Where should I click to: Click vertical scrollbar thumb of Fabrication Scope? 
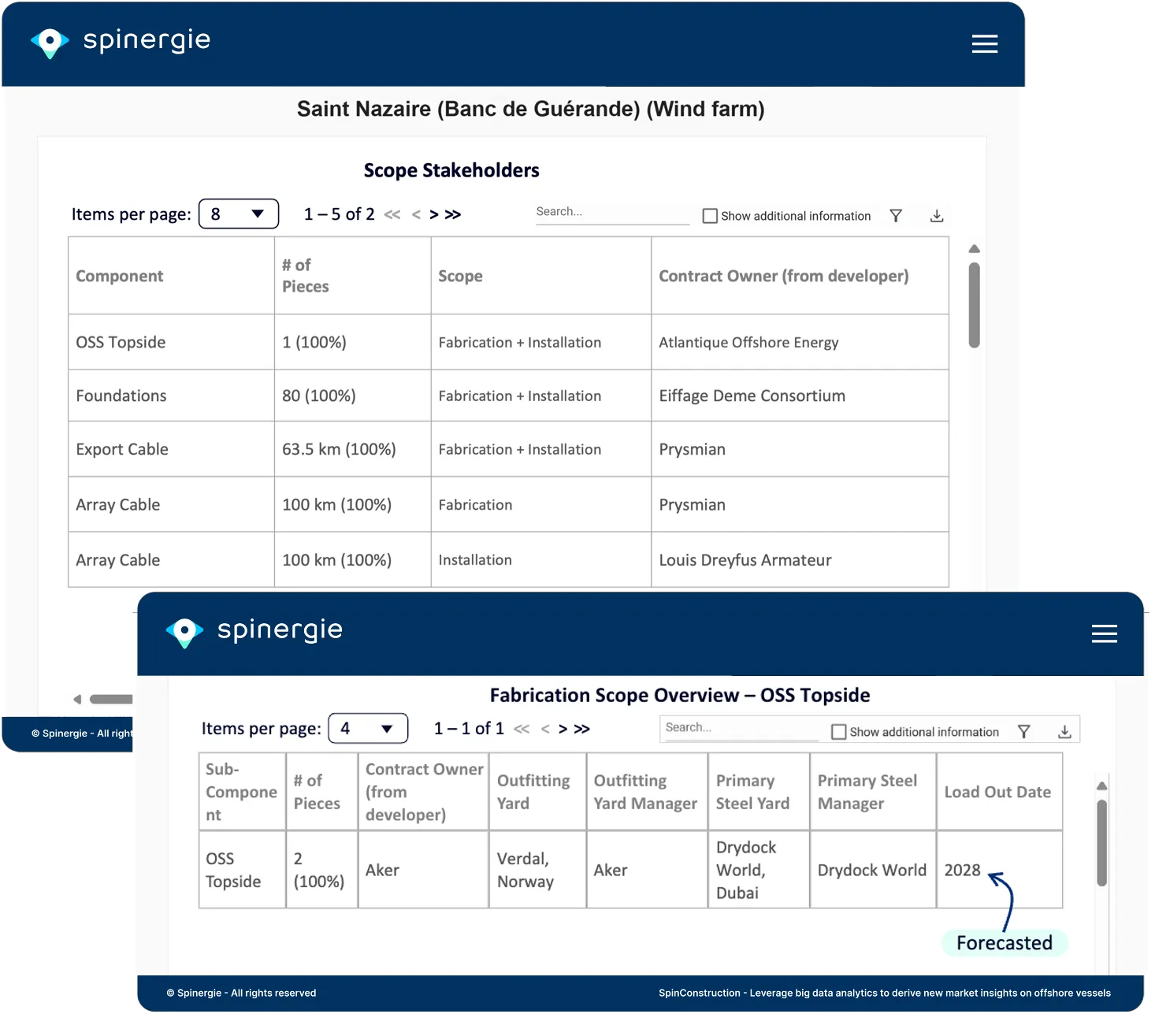tap(1102, 843)
